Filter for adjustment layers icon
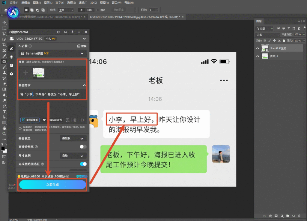The height and width of the screenshot is (221, 307). pos(284,28)
